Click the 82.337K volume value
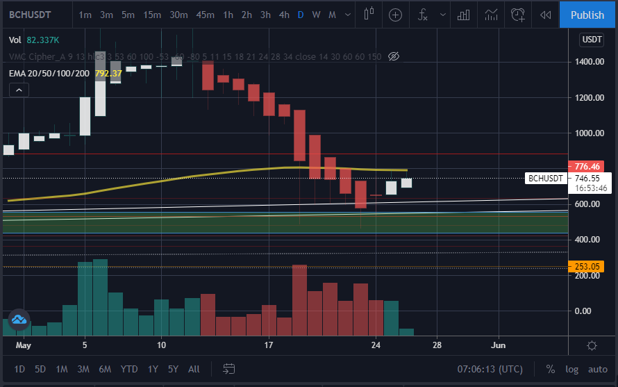This screenshot has height=387, width=618. point(43,40)
